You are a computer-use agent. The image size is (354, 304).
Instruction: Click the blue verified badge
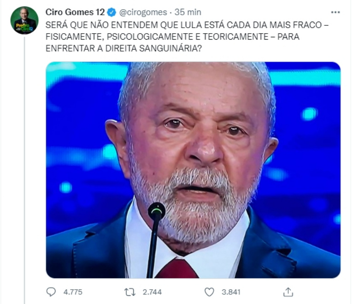[x=112, y=12]
